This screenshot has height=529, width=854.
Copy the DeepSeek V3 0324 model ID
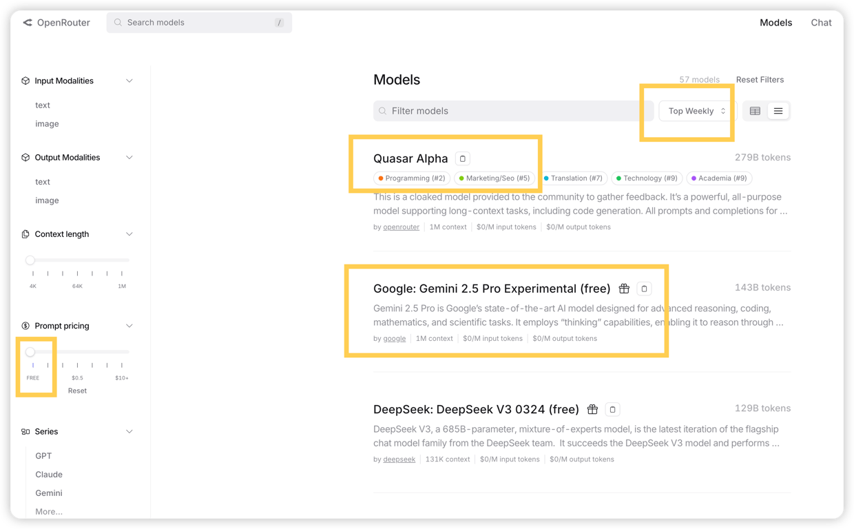coord(612,409)
